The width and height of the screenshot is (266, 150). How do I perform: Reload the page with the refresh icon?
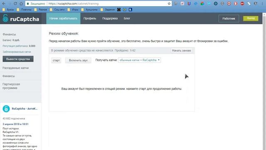[15, 4]
